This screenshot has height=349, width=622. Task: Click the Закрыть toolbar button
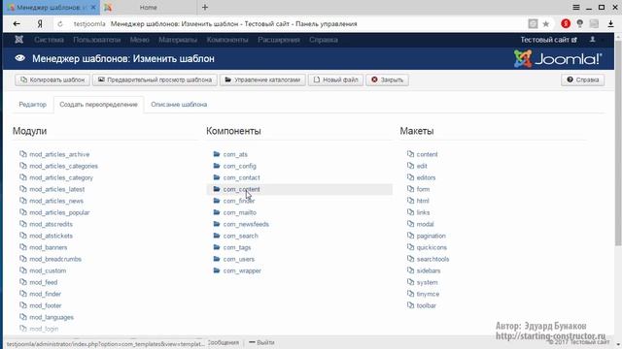tap(387, 79)
